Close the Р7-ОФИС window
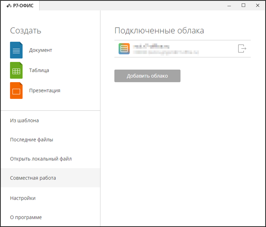This screenshot has width=266, height=227. coord(258,5)
